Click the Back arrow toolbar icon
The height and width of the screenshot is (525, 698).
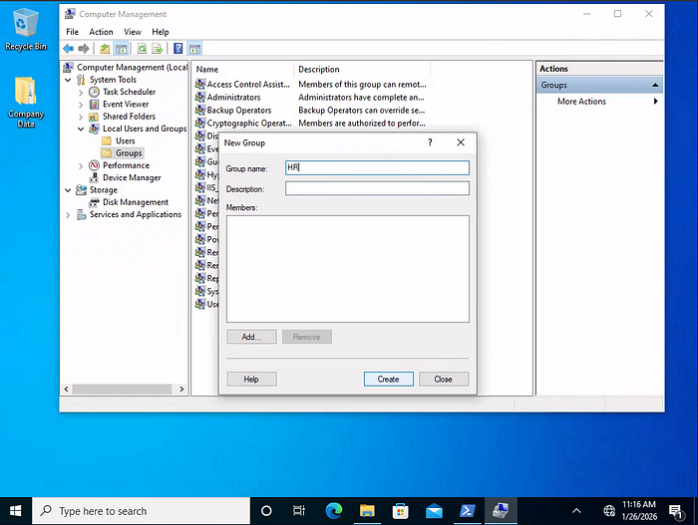68,49
